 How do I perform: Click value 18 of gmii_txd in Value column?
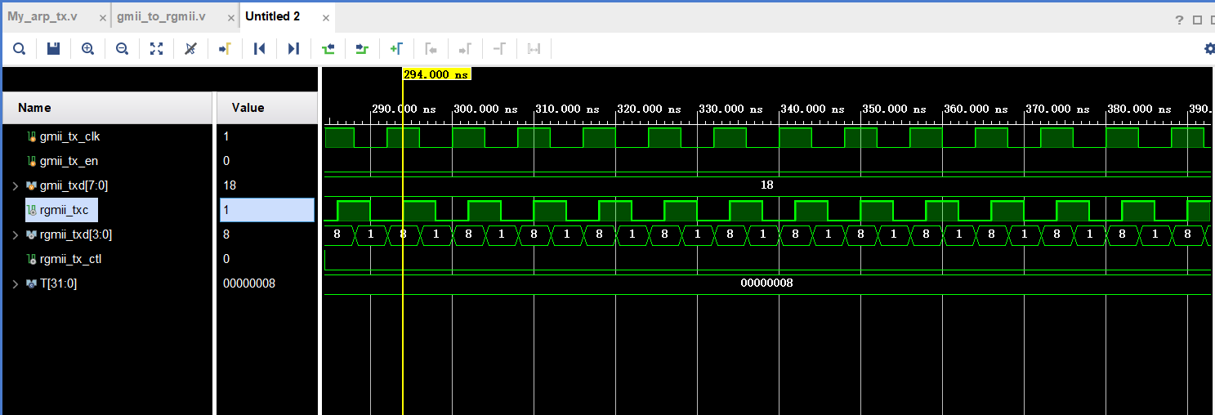(x=230, y=185)
